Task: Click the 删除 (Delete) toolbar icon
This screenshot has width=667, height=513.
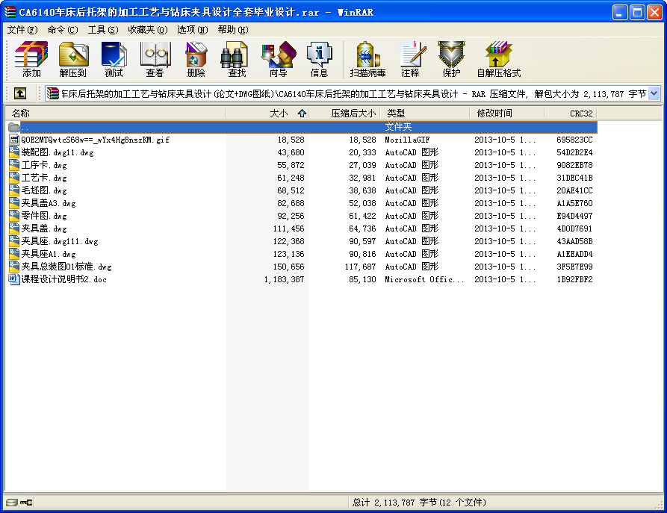Action: pyautogui.click(x=196, y=60)
